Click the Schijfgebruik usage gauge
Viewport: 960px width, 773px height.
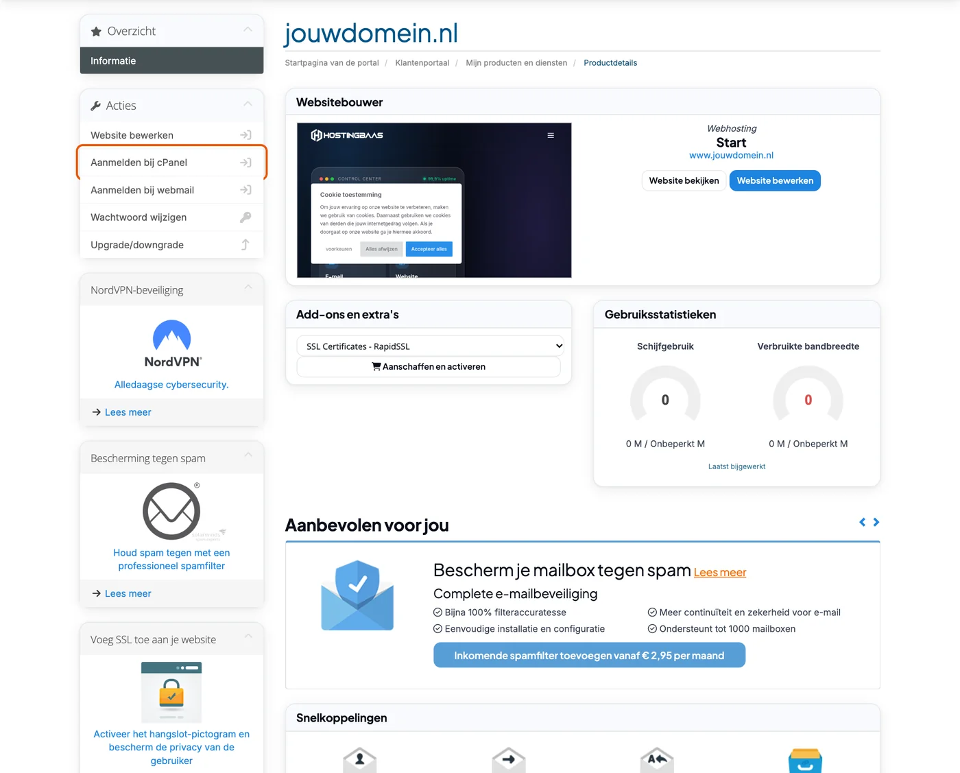coord(665,394)
